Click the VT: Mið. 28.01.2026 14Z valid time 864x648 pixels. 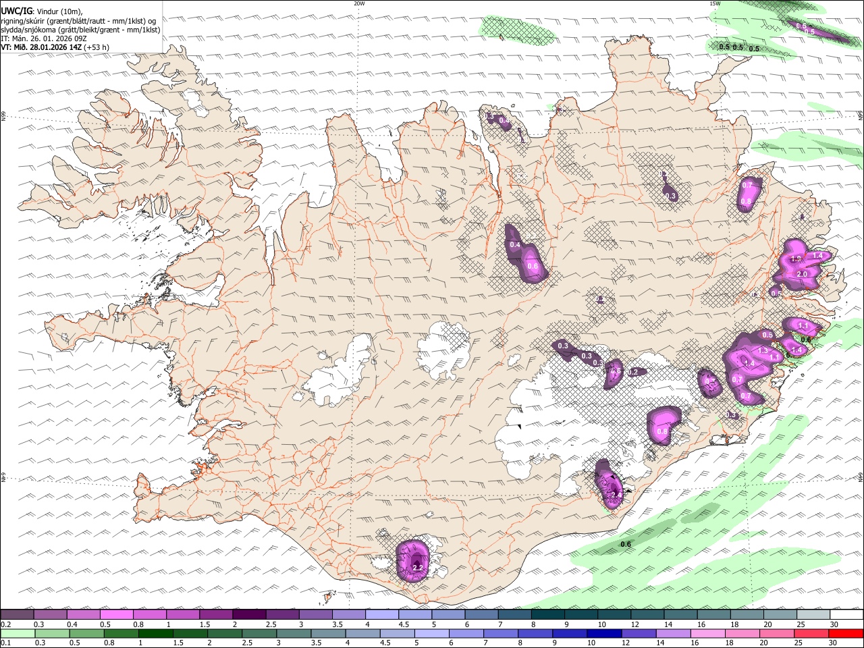coord(41,47)
